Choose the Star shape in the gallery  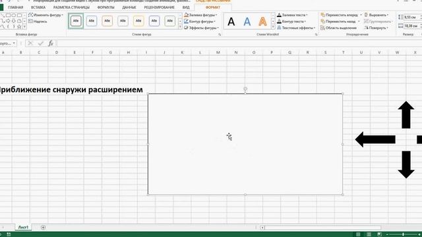click(19, 26)
